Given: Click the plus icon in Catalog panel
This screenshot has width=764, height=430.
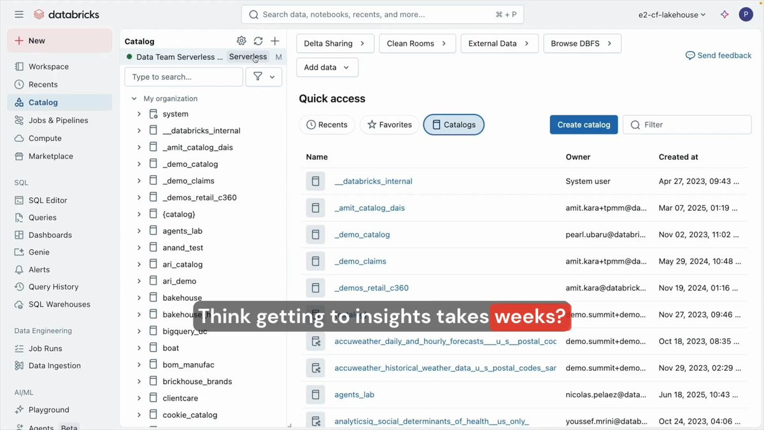Looking at the screenshot, I should click(275, 41).
